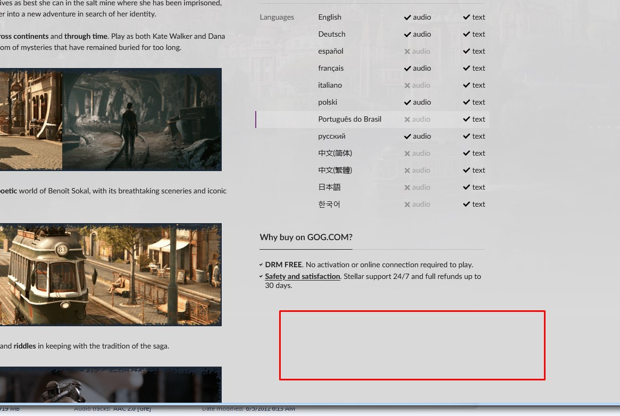Click the audio X icon for Português do Brasil
Screen dimensions: 620x416
click(x=407, y=120)
